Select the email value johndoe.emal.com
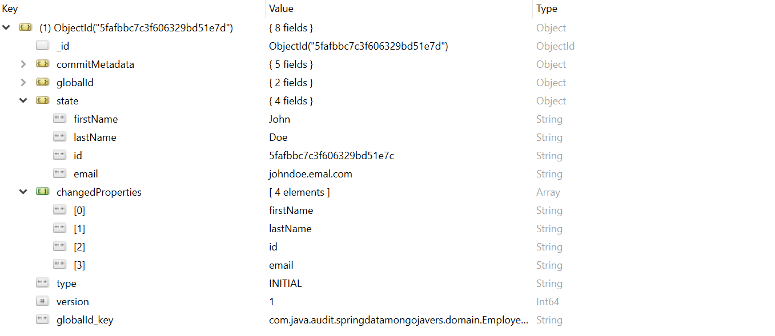The image size is (775, 336). coord(310,174)
